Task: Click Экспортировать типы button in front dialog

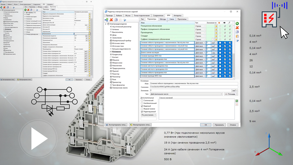Action: (116, 125)
